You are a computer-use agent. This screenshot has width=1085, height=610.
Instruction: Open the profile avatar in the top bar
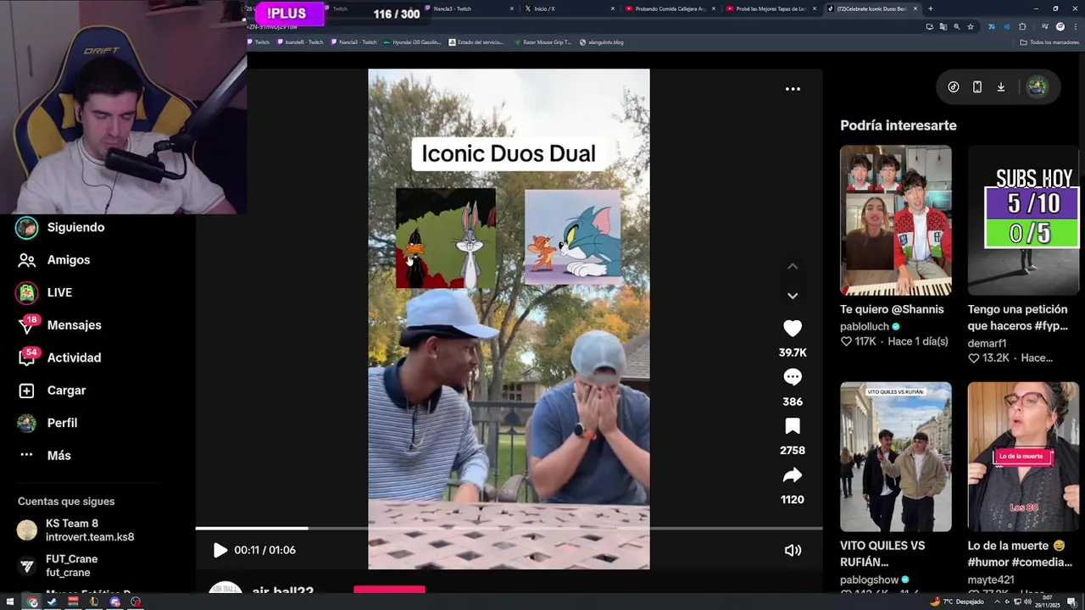pyautogui.click(x=1037, y=87)
